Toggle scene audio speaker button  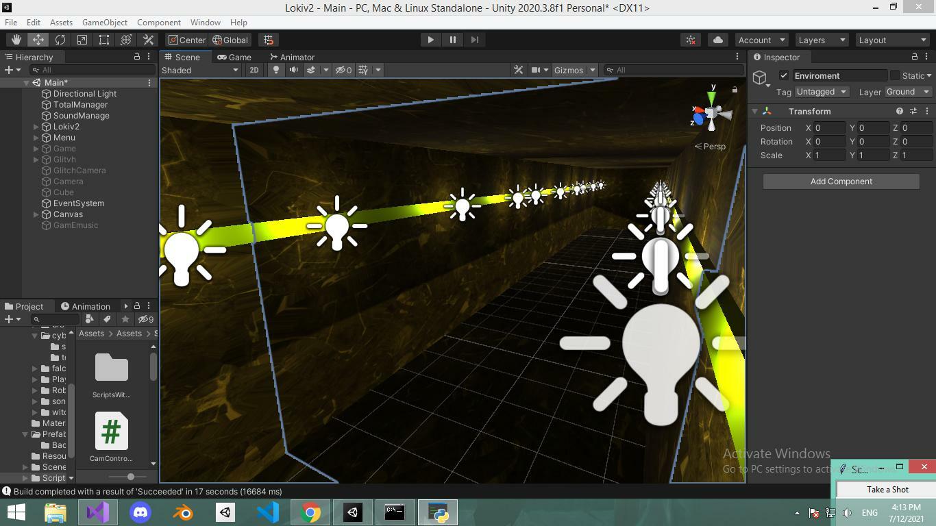(293, 70)
